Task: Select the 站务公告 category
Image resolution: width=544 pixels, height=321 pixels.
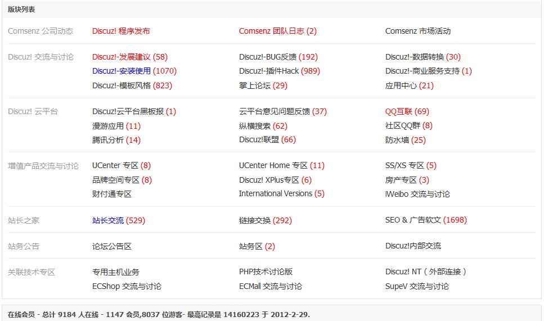Action: click(x=24, y=246)
